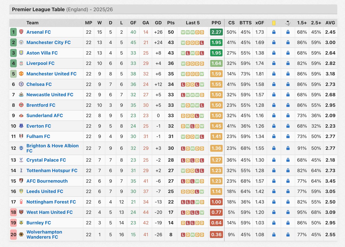Click the Burnley FC club crest
345x247 pixels.
(x=21, y=223)
